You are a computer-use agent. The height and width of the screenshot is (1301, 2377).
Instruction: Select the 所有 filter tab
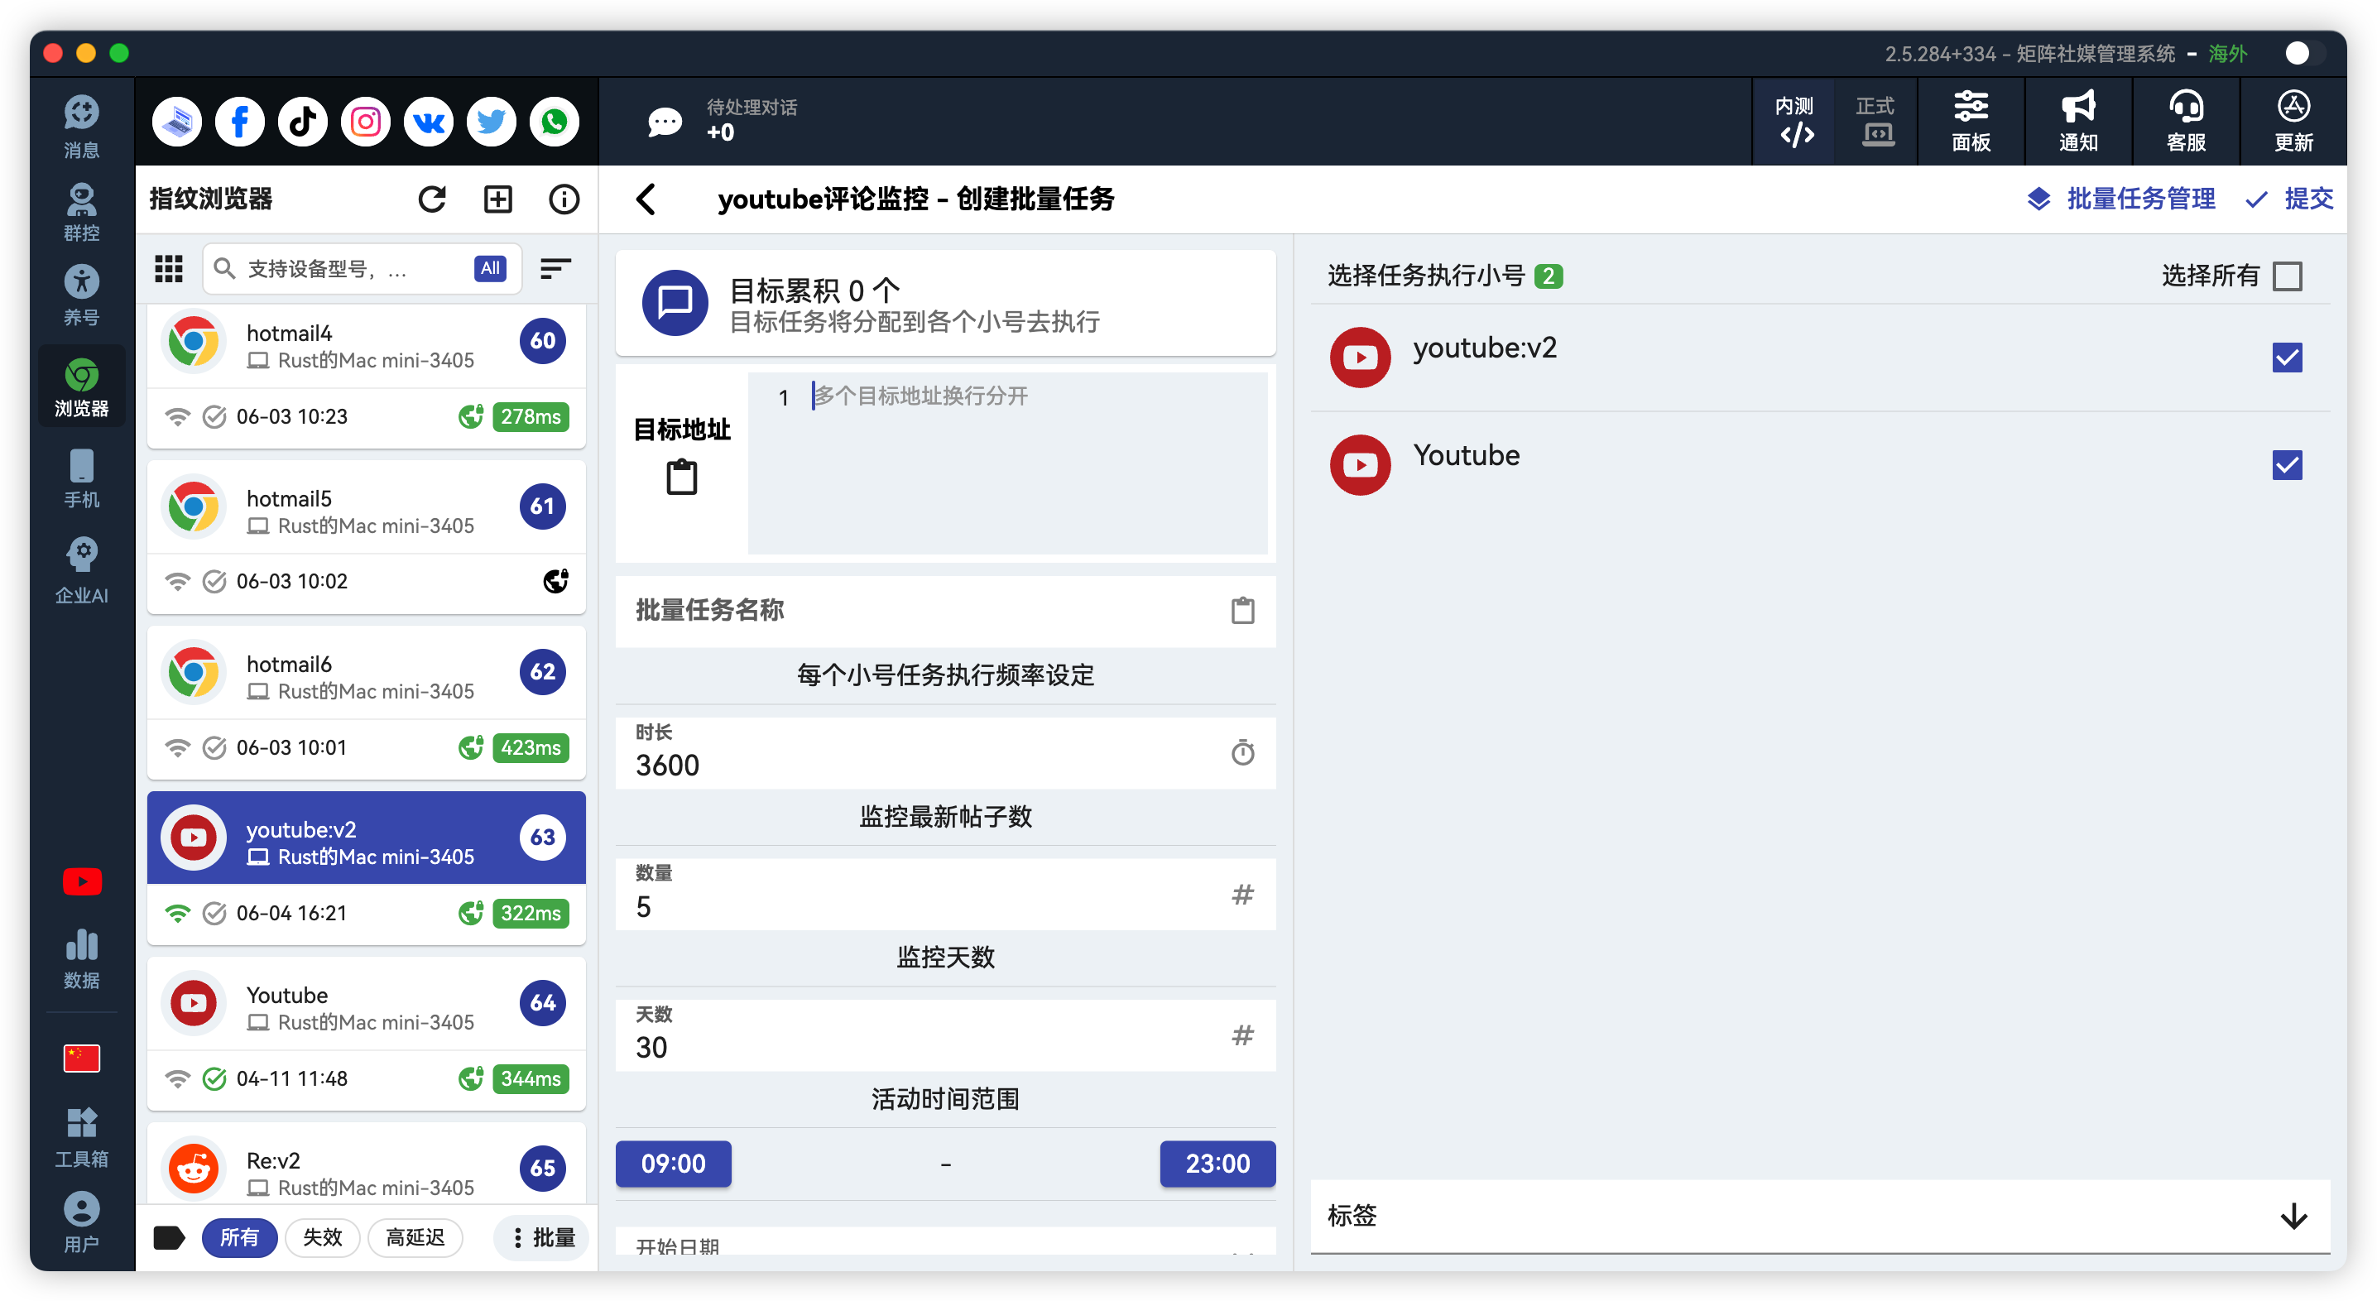(x=239, y=1237)
